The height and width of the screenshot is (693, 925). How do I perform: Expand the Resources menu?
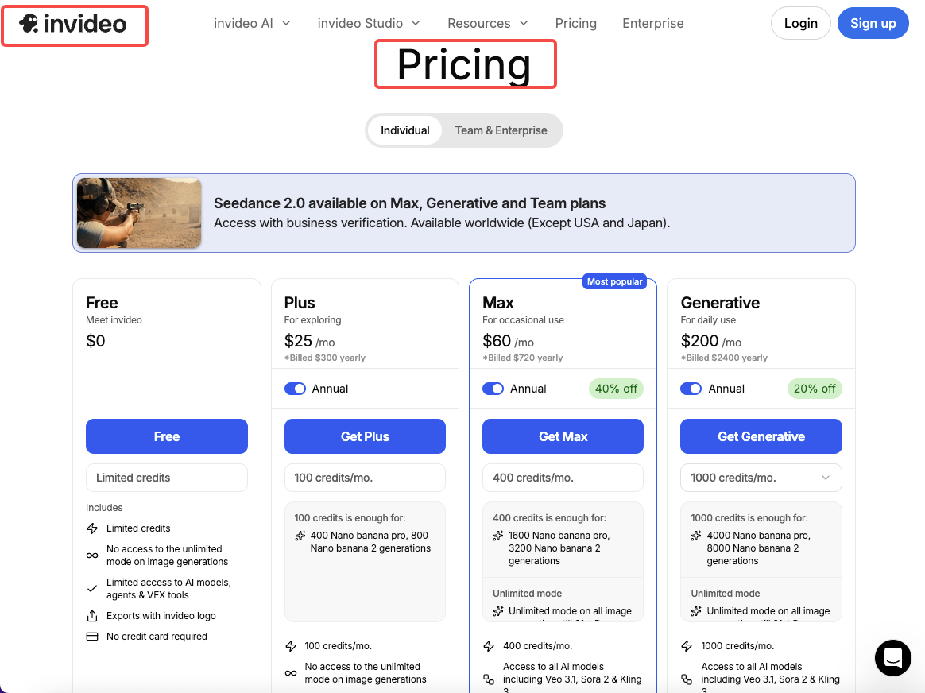click(x=487, y=24)
